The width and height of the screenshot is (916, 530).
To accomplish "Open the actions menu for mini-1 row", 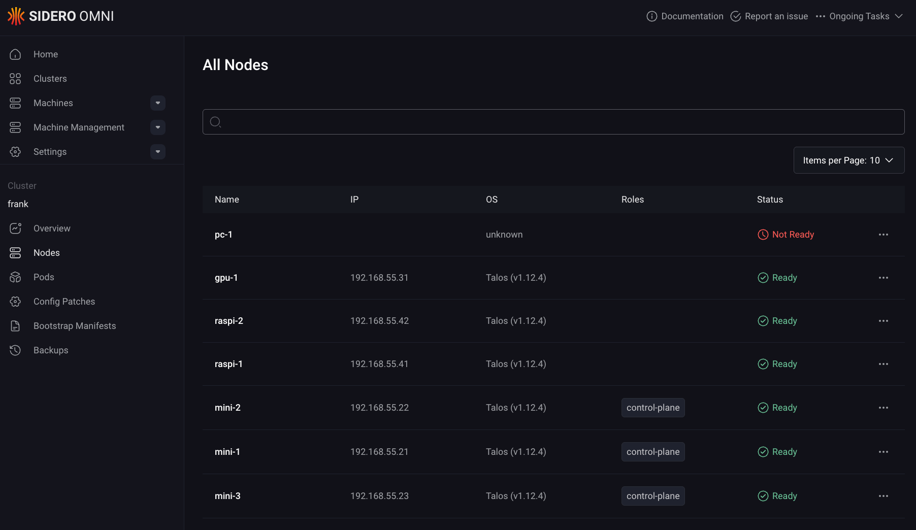I will 884,451.
